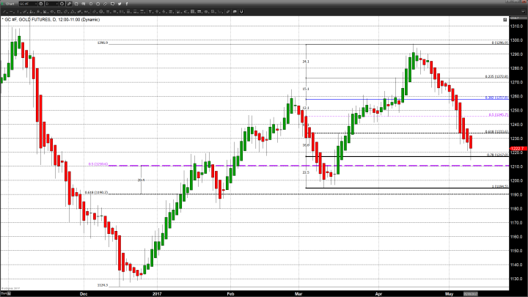Click the current price tag 1222.7
Image resolution: width=528 pixels, height=297 pixels.
point(516,147)
